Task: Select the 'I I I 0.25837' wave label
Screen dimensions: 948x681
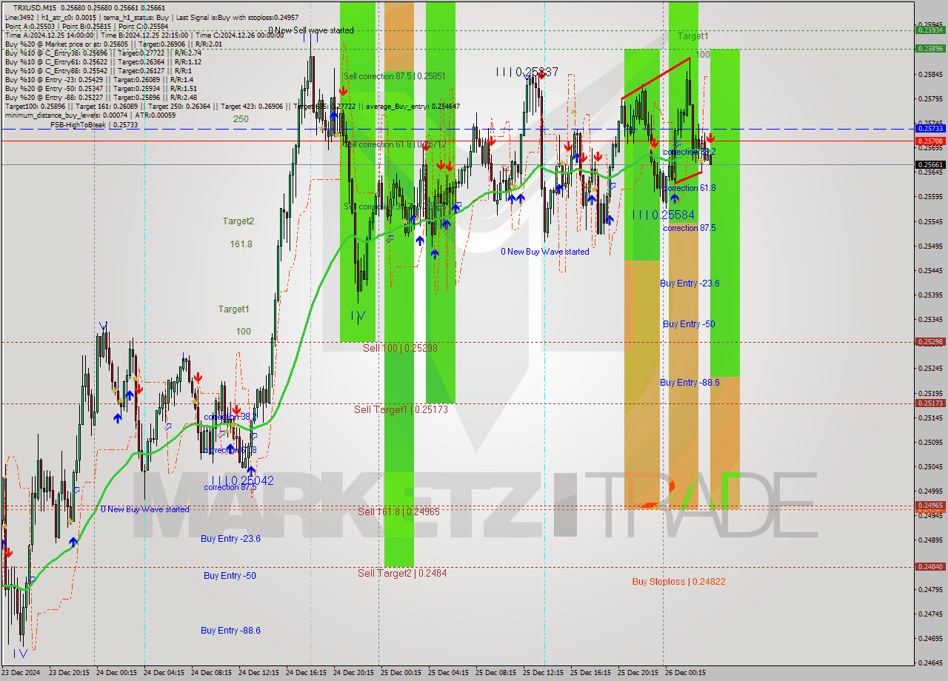Action: click(x=527, y=73)
